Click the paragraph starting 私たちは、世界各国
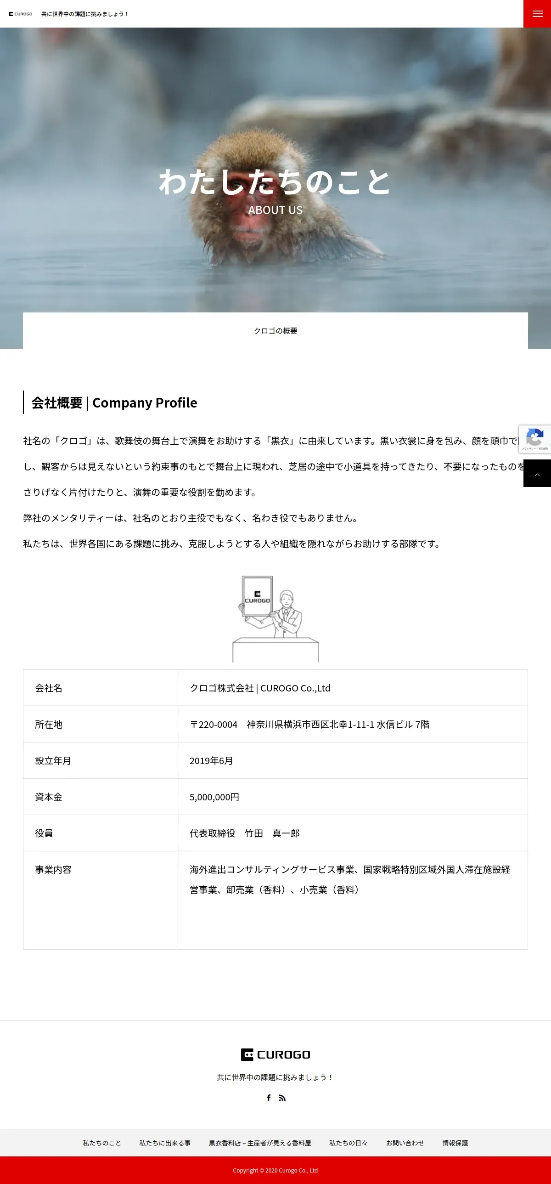Viewport: 551px width, 1184px height. tap(232, 544)
